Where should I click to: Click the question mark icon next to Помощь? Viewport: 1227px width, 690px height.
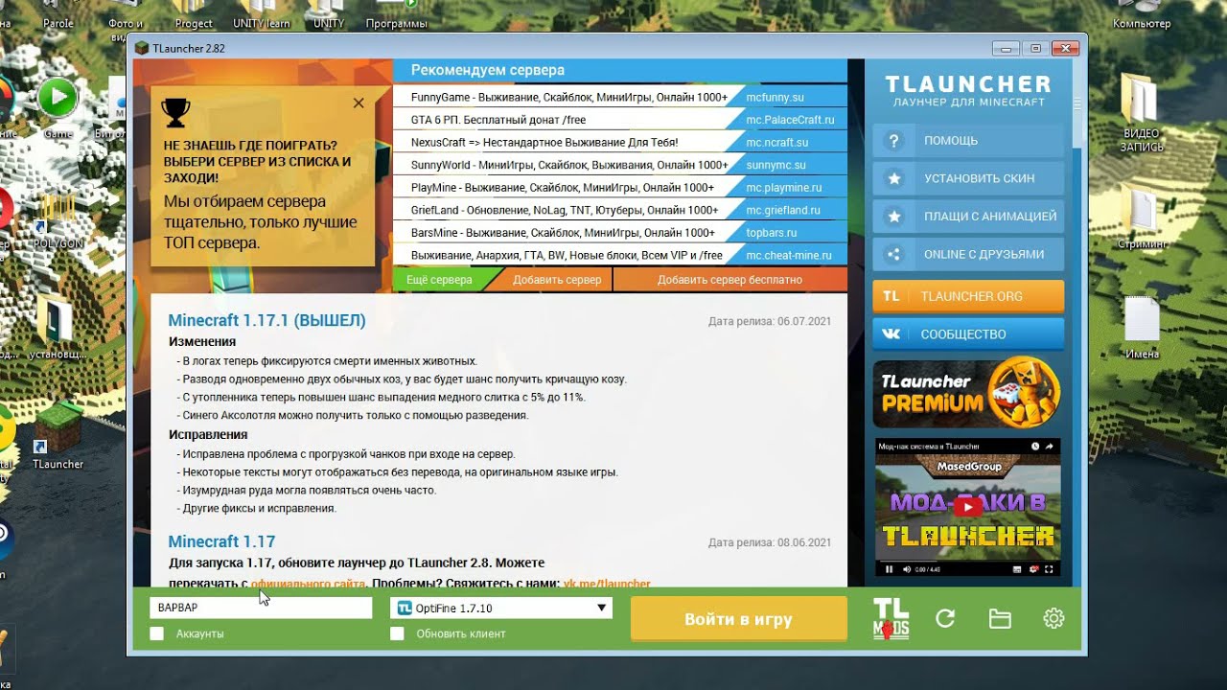(894, 141)
